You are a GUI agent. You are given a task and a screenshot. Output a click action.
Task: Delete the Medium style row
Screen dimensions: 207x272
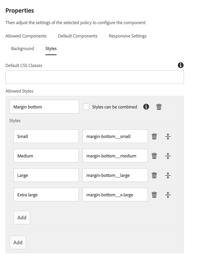(x=154, y=156)
